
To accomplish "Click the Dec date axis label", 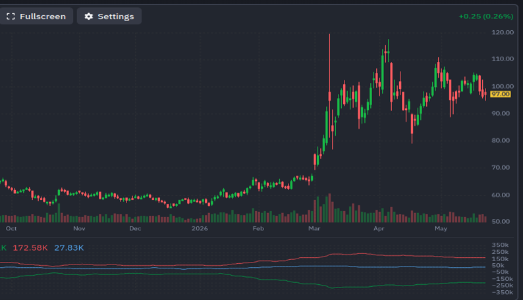I will coord(135,228).
